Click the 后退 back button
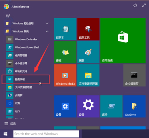Screen dimensions: 149x138 [x=10, y=123]
